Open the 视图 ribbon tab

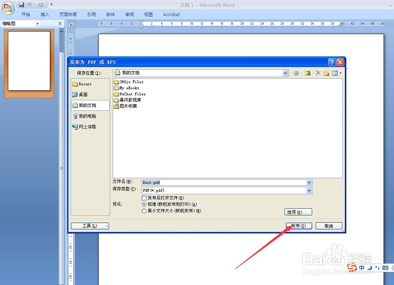coord(148,15)
